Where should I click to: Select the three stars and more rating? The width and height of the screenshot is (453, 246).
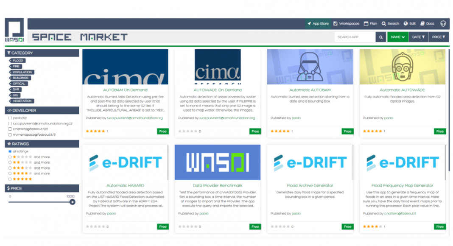(10, 168)
